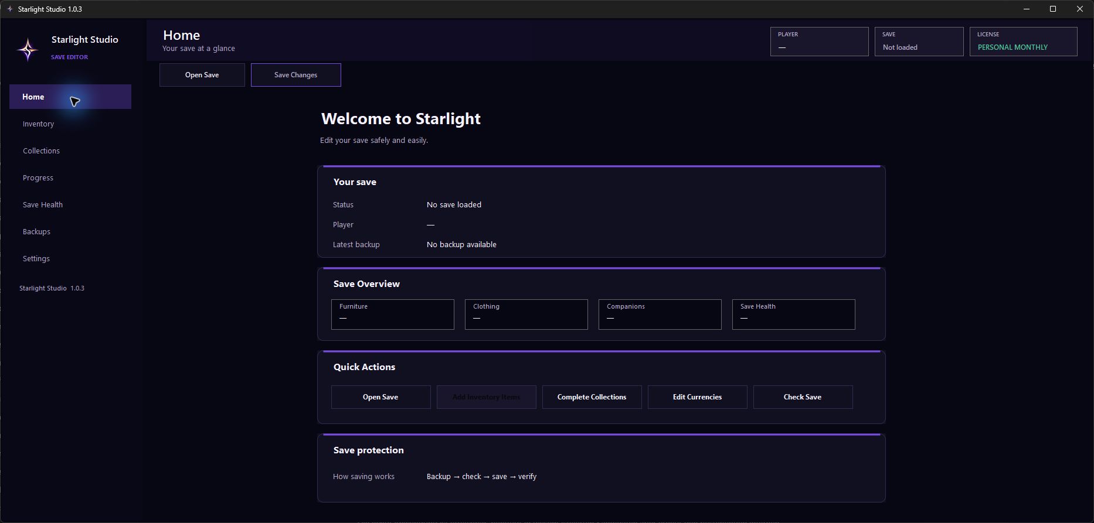
Task: Close the Starlight Studio window
Action: click(x=1080, y=9)
